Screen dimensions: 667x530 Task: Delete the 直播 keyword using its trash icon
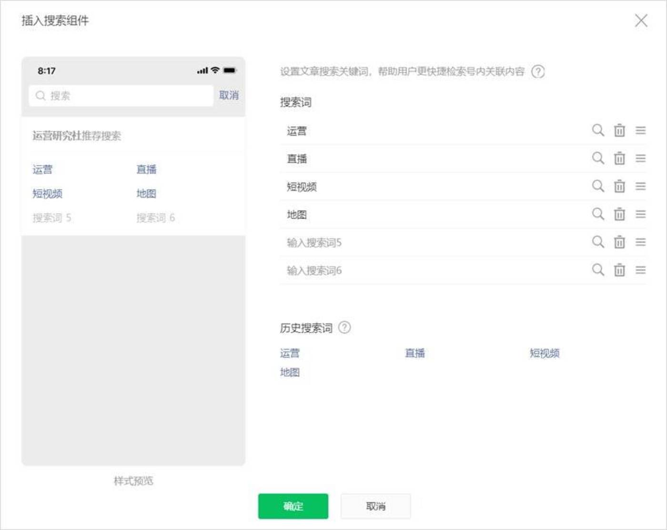coord(619,159)
